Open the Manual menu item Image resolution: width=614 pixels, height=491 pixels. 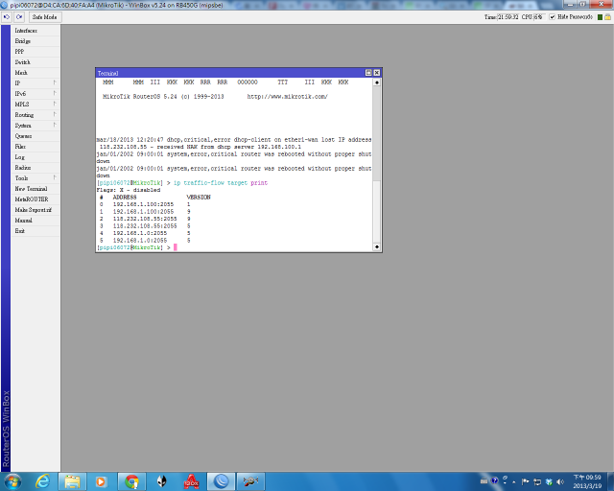click(x=35, y=221)
